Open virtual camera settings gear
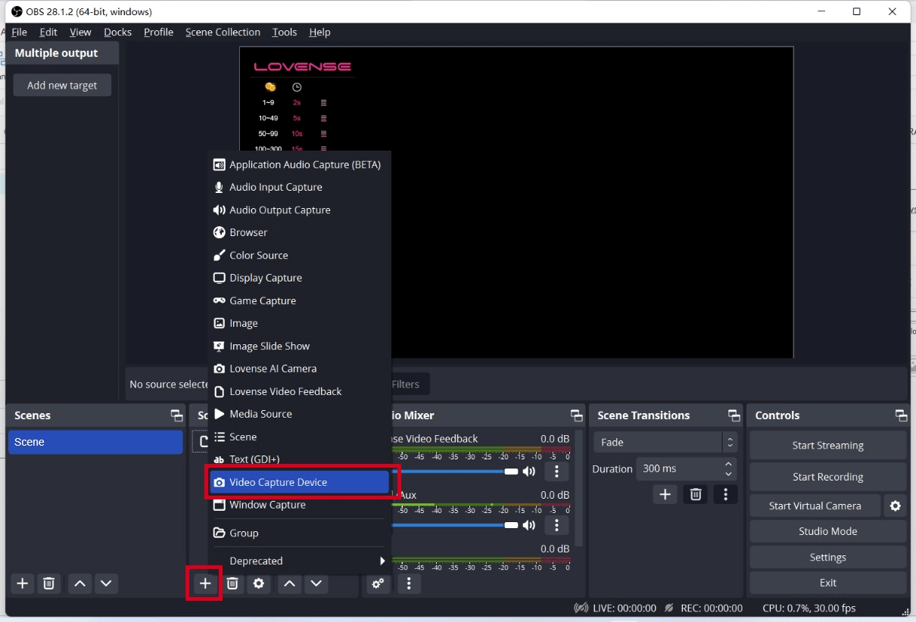 [x=895, y=506]
